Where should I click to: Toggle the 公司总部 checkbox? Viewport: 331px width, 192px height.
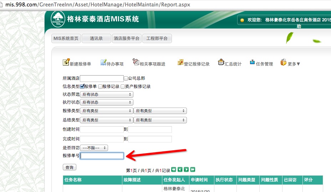[126, 78]
